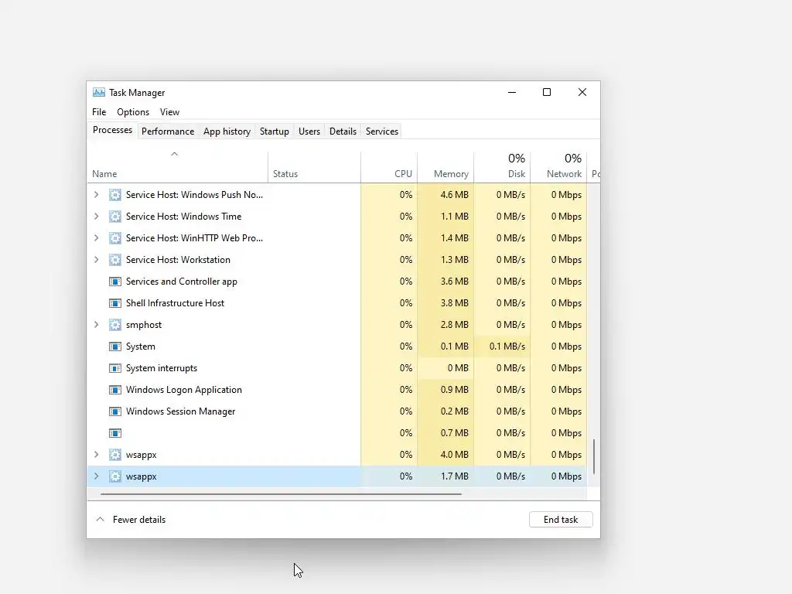
Task: Click the 2.8 MB memory value for smphost
Action: click(x=454, y=325)
